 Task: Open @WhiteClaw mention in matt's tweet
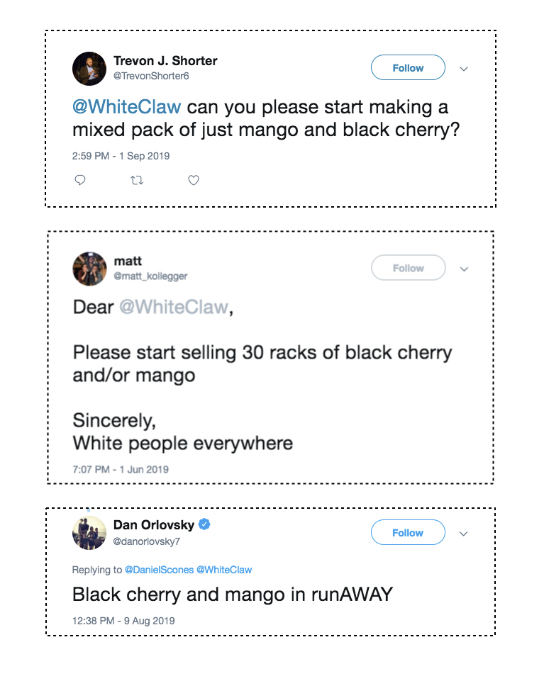click(174, 307)
